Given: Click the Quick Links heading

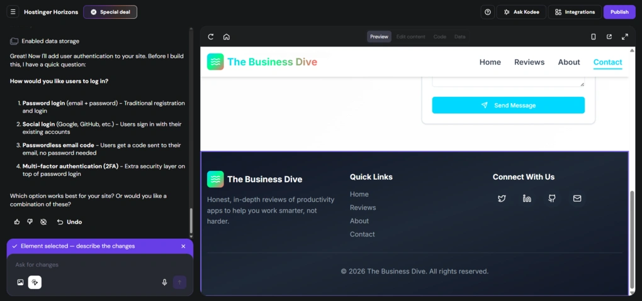Looking at the screenshot, I should click(371, 177).
